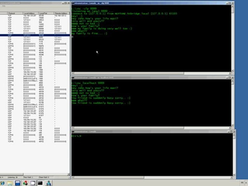248x186 pixels.
Task: Click the 'Listening: 26' status bar entry
Action: pyautogui.click(x=13, y=177)
